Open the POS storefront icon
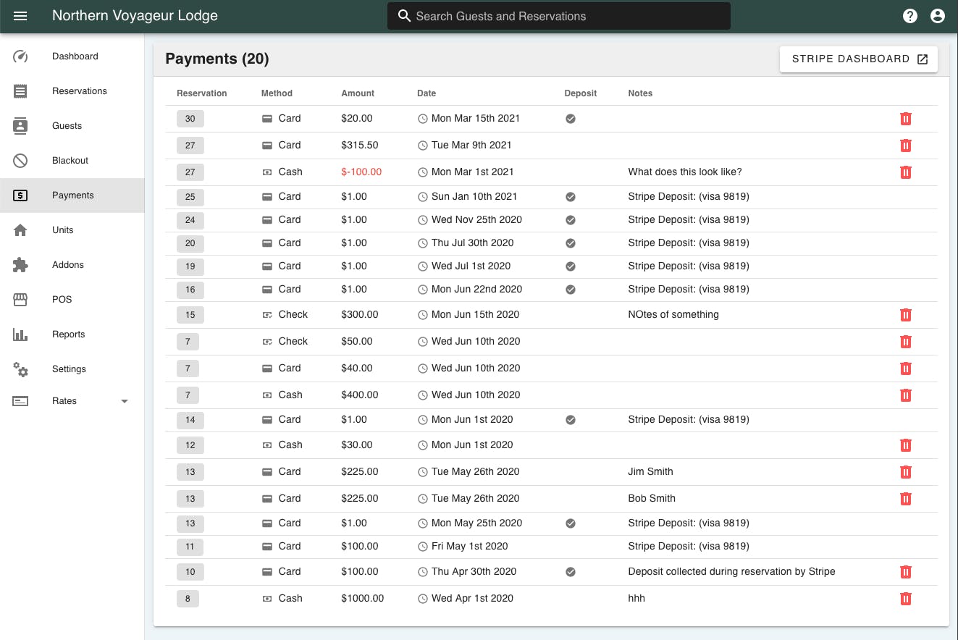The width and height of the screenshot is (958, 640). [x=20, y=299]
